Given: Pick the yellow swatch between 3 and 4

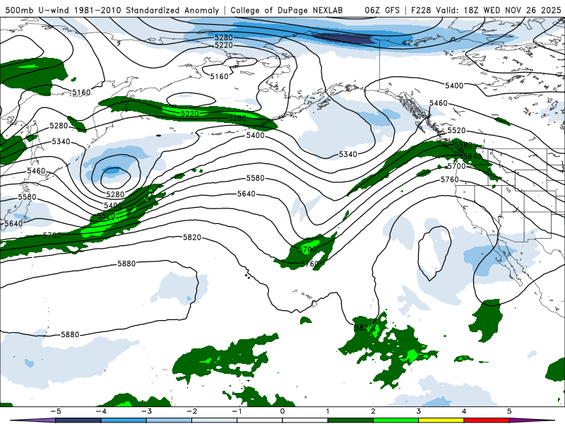Looking at the screenshot, I should pyautogui.click(x=441, y=420).
